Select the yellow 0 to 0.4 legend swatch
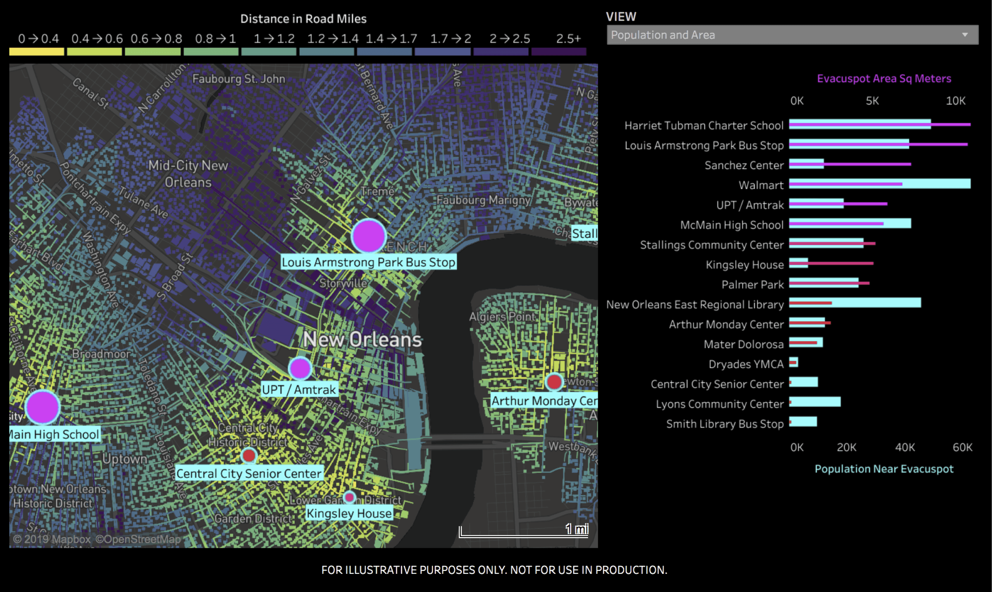 point(36,51)
